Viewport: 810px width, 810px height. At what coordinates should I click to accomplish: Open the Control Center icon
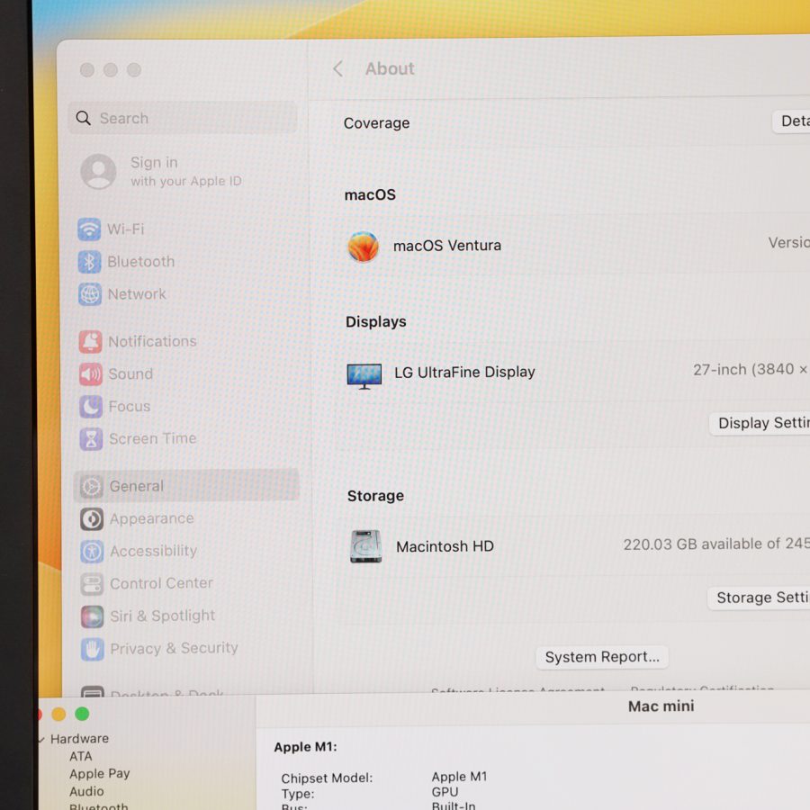(x=92, y=584)
